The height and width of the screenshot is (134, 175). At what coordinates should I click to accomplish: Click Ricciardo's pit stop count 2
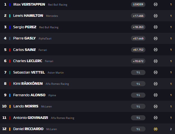171,129
